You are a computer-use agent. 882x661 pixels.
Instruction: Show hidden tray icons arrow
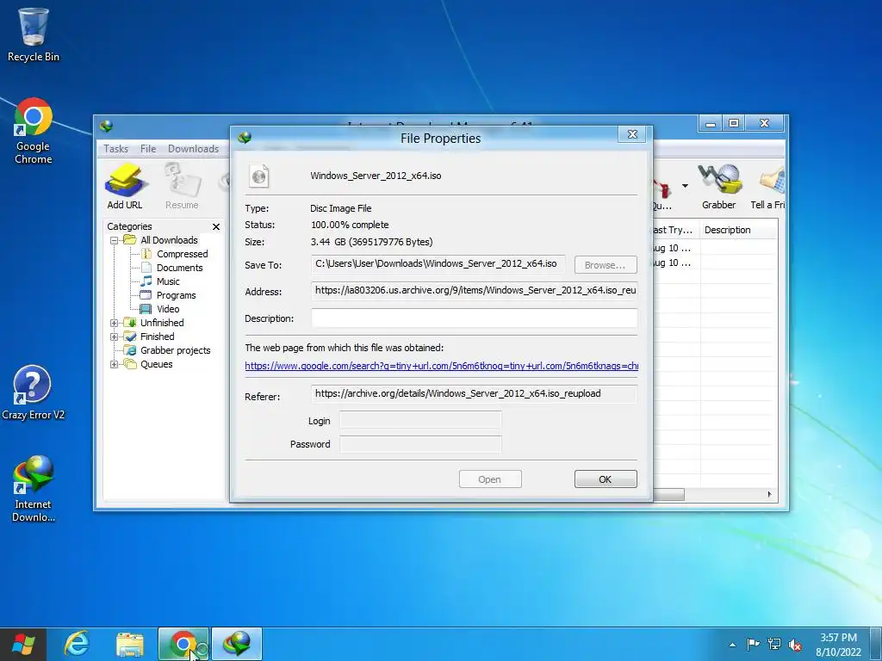(x=732, y=645)
